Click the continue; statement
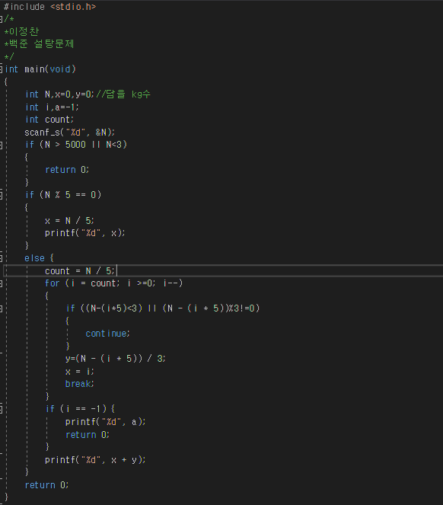 (x=107, y=334)
